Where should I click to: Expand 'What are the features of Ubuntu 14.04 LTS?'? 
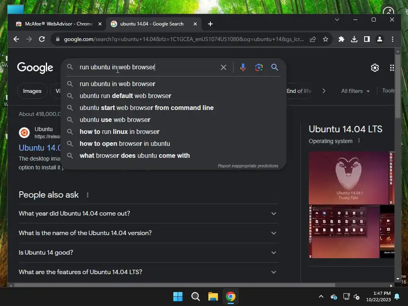tap(148, 272)
